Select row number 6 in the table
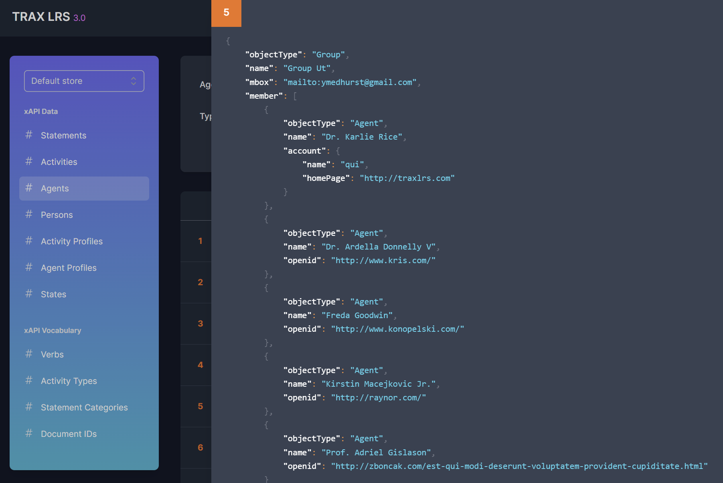723x483 pixels. click(200, 448)
